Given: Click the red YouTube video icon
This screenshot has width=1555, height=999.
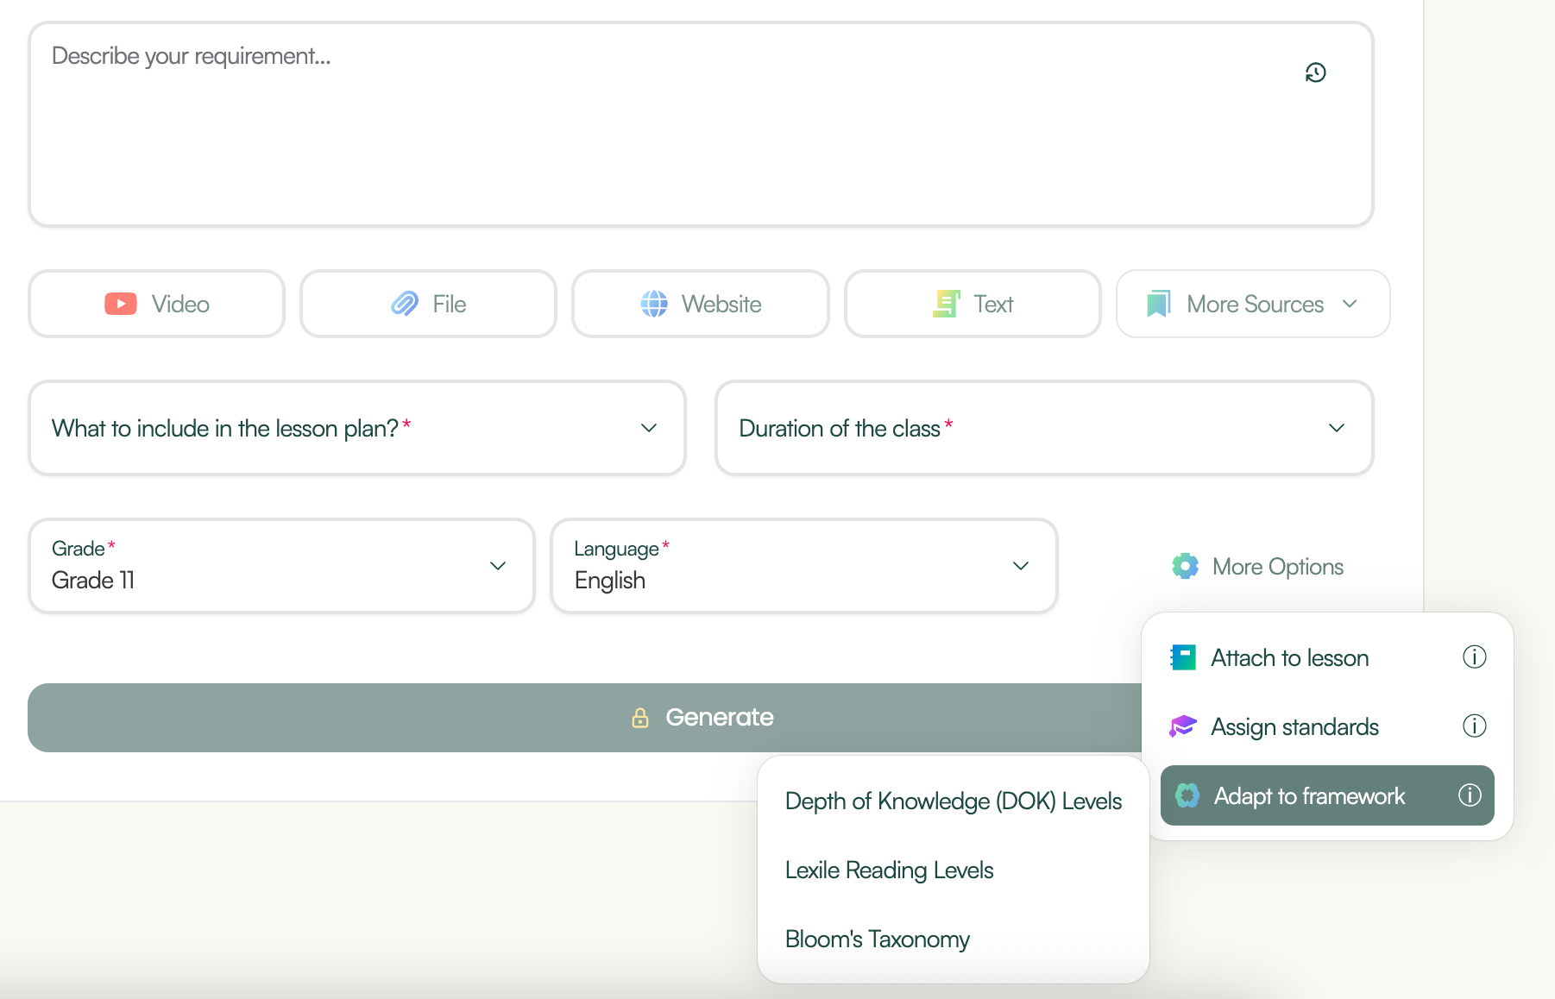Looking at the screenshot, I should pos(121,304).
